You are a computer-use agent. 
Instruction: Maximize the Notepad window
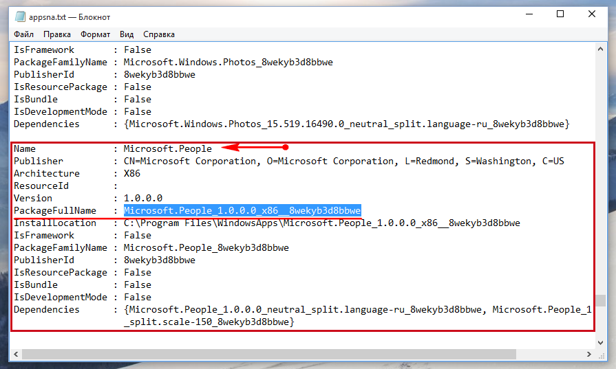560,14
